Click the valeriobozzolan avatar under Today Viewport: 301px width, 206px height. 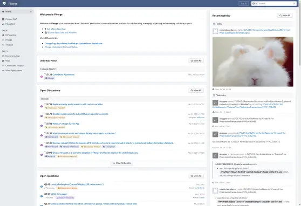click(215, 31)
